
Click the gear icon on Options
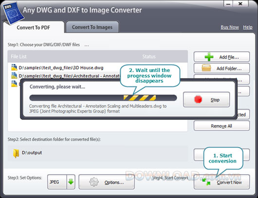click(94, 182)
